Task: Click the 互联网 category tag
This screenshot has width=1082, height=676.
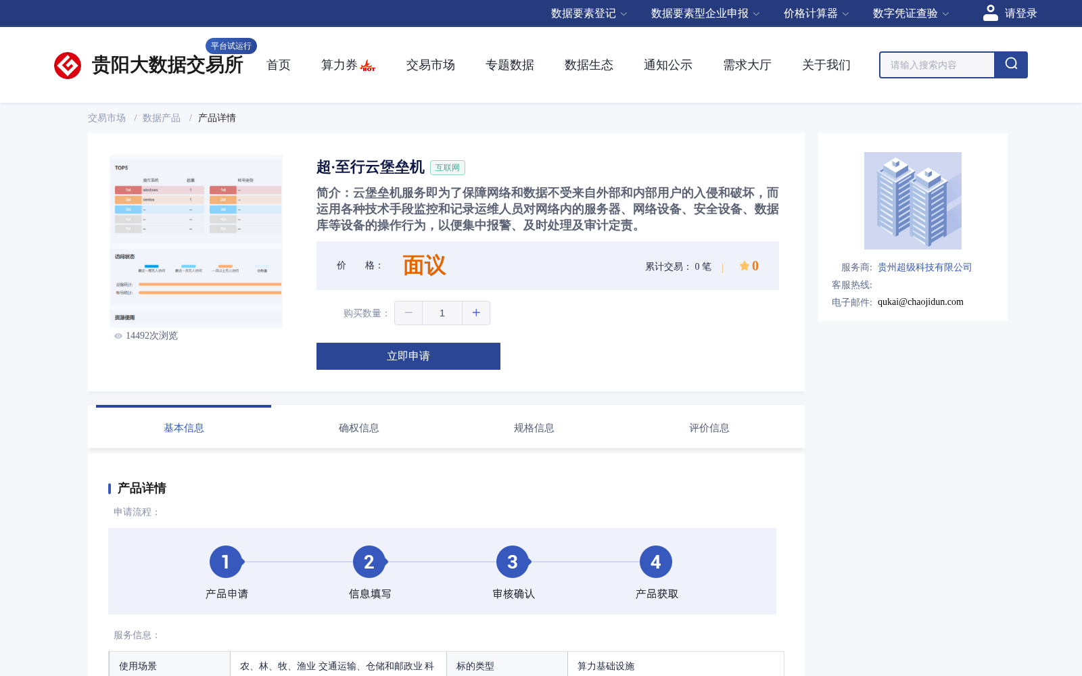Action: (x=448, y=168)
